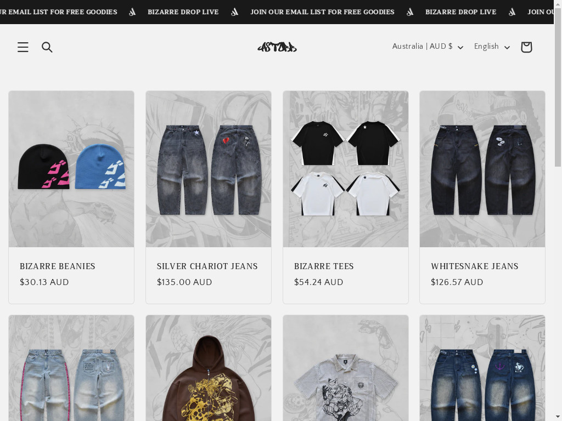The image size is (562, 421).
Task: Click the Silver Chariot jeans product image
Action: (x=209, y=169)
